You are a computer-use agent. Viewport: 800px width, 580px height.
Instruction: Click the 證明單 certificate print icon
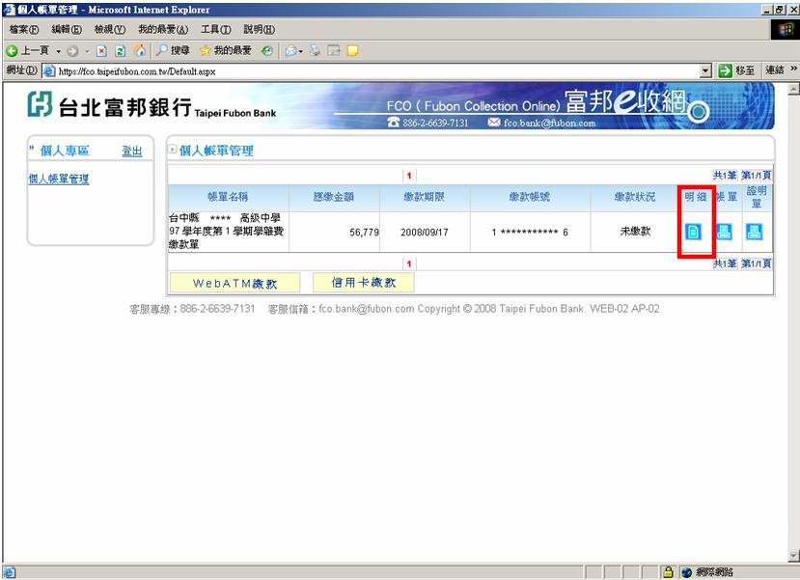754,232
